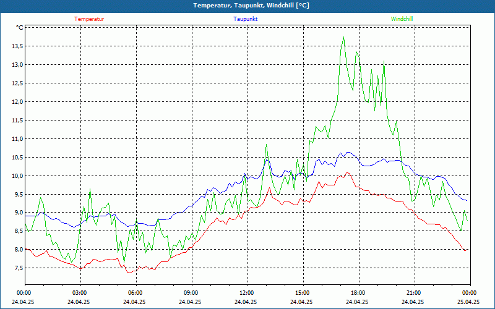Click the 7,5 y-axis value label
The height and width of the screenshot is (309, 495).
(x=15, y=268)
